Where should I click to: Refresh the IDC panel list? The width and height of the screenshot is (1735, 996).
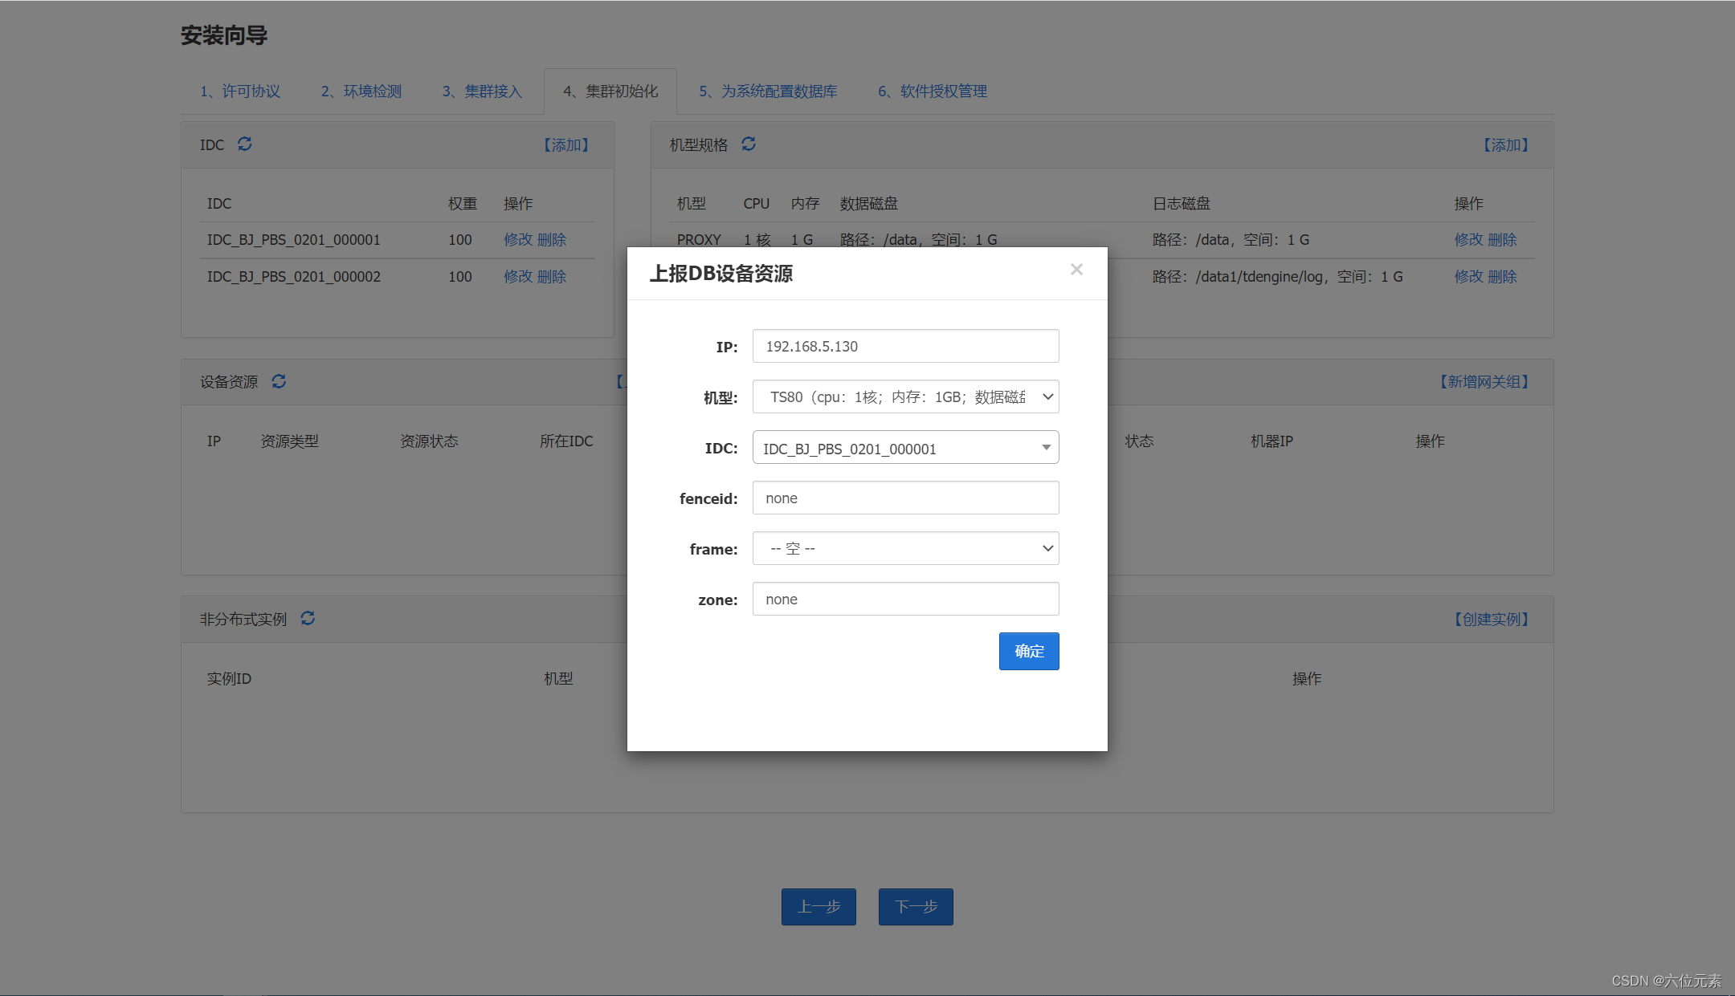click(245, 144)
